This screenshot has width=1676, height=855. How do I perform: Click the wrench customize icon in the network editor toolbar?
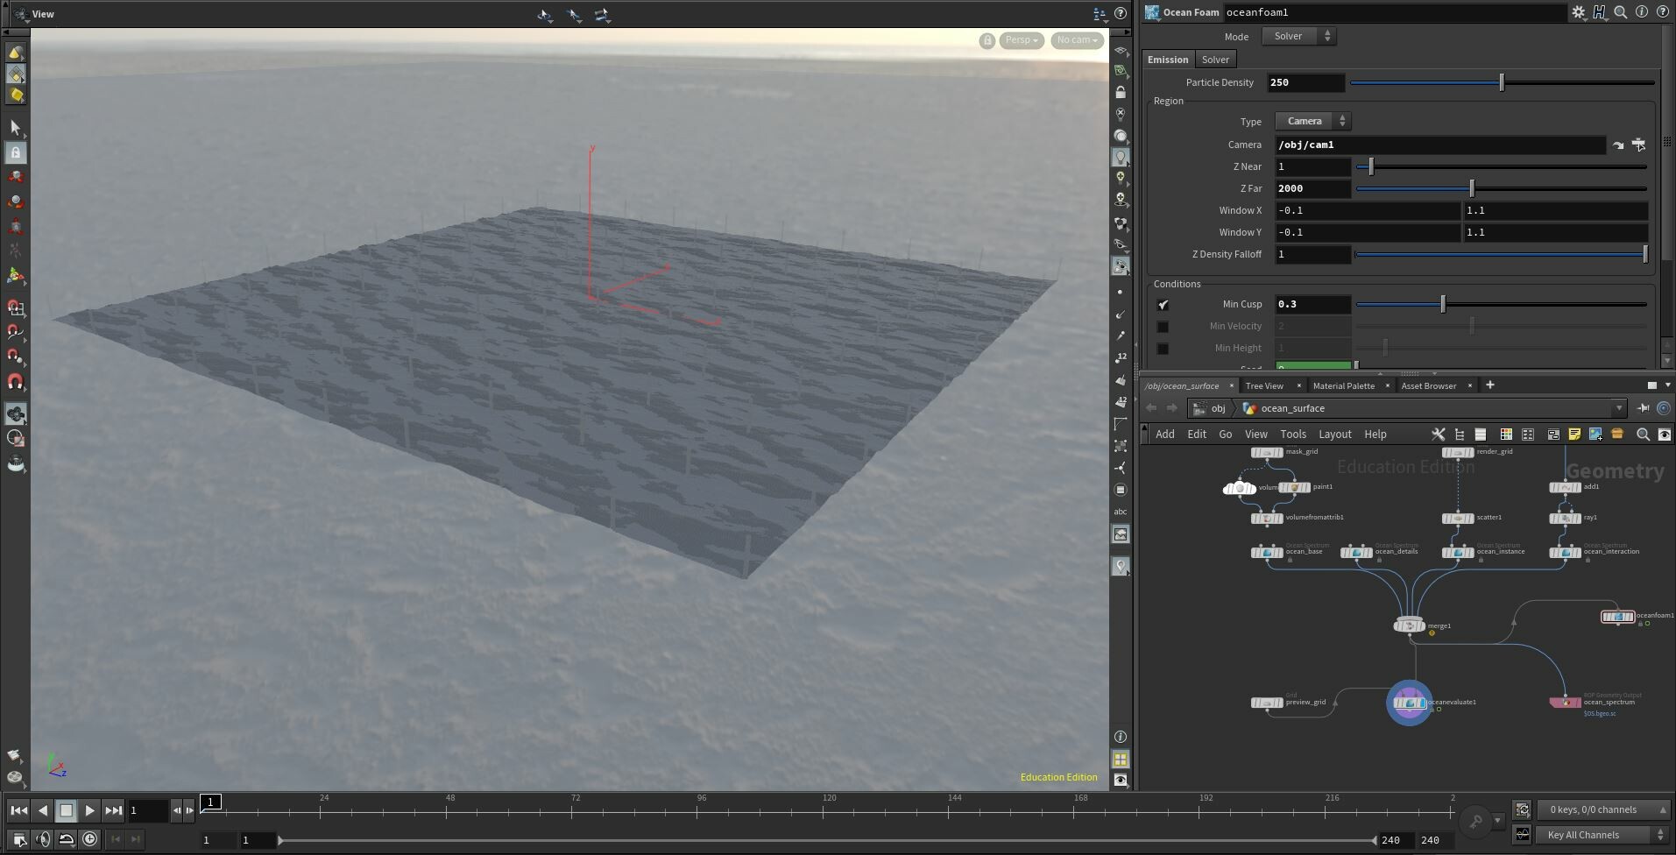click(x=1438, y=434)
